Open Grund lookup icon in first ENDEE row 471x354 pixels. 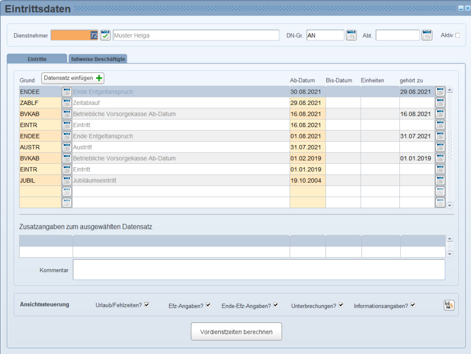[x=67, y=92]
